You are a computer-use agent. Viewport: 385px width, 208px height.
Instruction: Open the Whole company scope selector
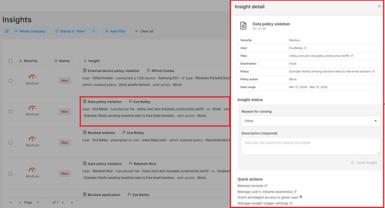[30, 31]
